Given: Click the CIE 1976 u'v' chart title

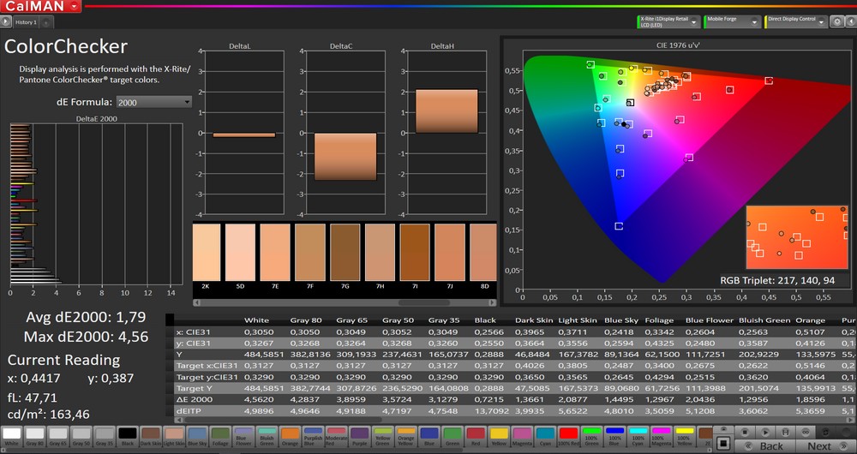Looking at the screenshot, I should tap(678, 45).
